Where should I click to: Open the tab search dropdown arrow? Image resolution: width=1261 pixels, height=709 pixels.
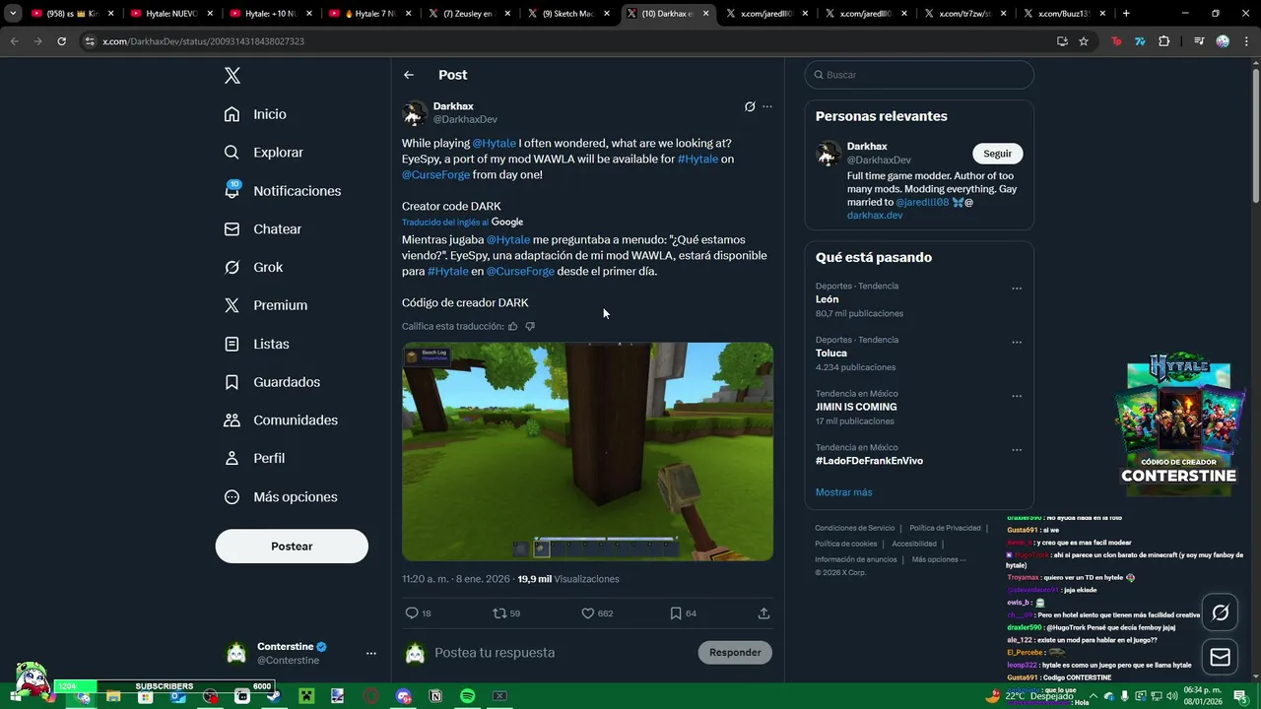[x=13, y=14]
